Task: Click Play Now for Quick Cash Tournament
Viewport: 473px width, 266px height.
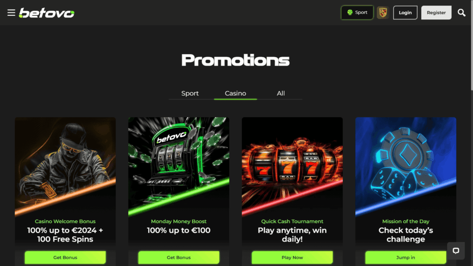Action: click(292, 258)
